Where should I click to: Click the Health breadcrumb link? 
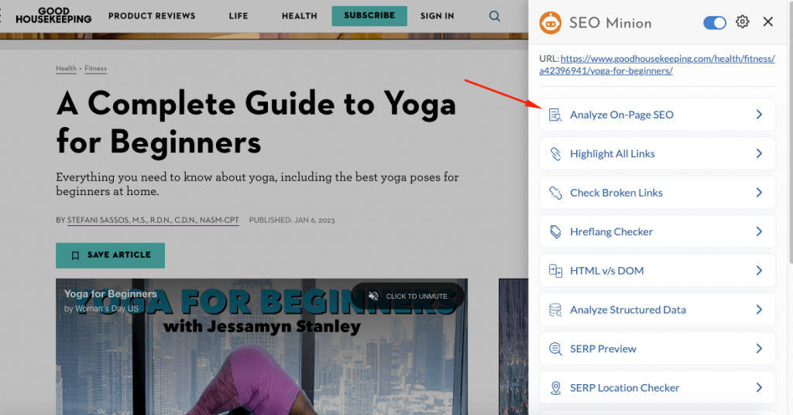point(67,68)
